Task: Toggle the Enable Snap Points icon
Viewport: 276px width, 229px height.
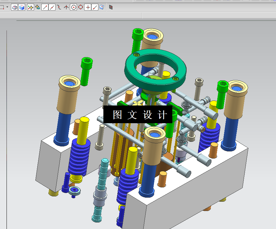Action: [x=31, y=7]
